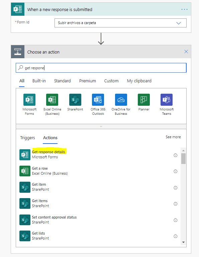Choose the Set content approval status action
The height and width of the screenshot is (257, 199).
[x=98, y=220]
